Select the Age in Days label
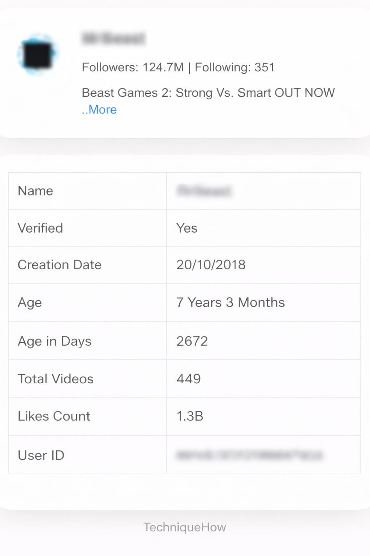The image size is (370, 556). [55, 341]
